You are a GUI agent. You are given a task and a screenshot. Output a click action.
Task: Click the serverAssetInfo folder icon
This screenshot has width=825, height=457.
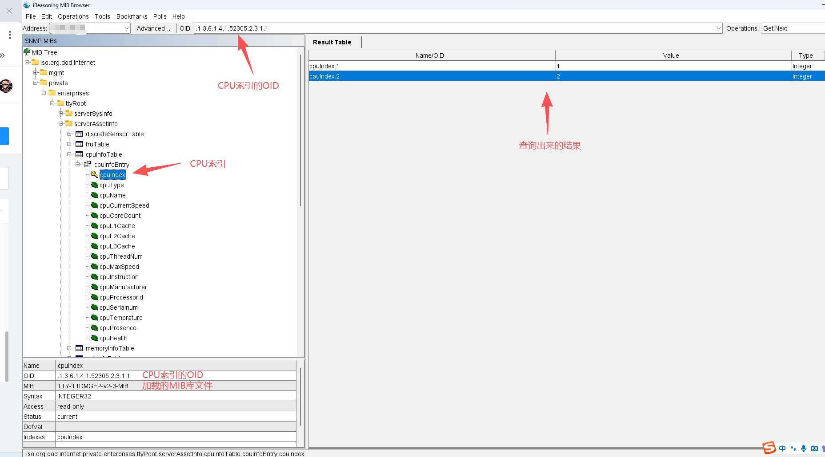69,123
